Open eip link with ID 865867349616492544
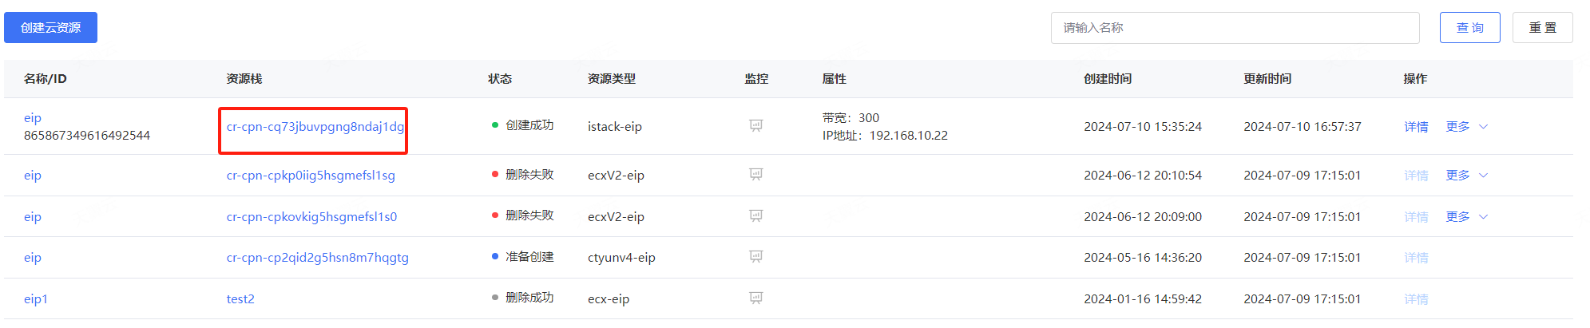Image resolution: width=1590 pixels, height=328 pixels. tap(33, 117)
